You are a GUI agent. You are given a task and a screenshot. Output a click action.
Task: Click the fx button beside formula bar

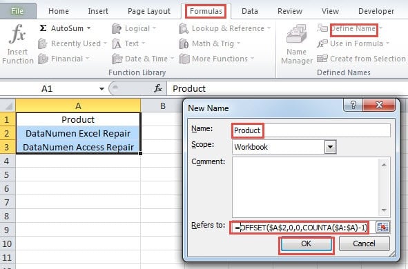pyautogui.click(x=158, y=88)
